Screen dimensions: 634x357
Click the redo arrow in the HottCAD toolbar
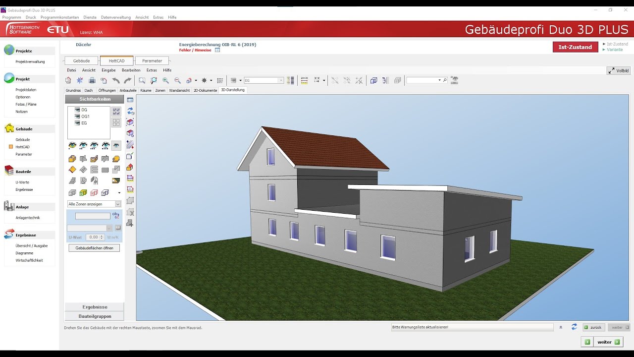(127, 80)
